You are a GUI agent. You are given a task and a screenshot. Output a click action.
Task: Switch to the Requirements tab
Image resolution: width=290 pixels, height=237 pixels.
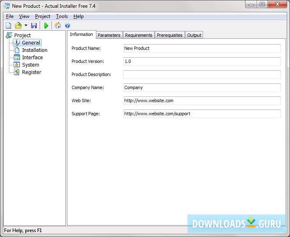pyautogui.click(x=138, y=35)
